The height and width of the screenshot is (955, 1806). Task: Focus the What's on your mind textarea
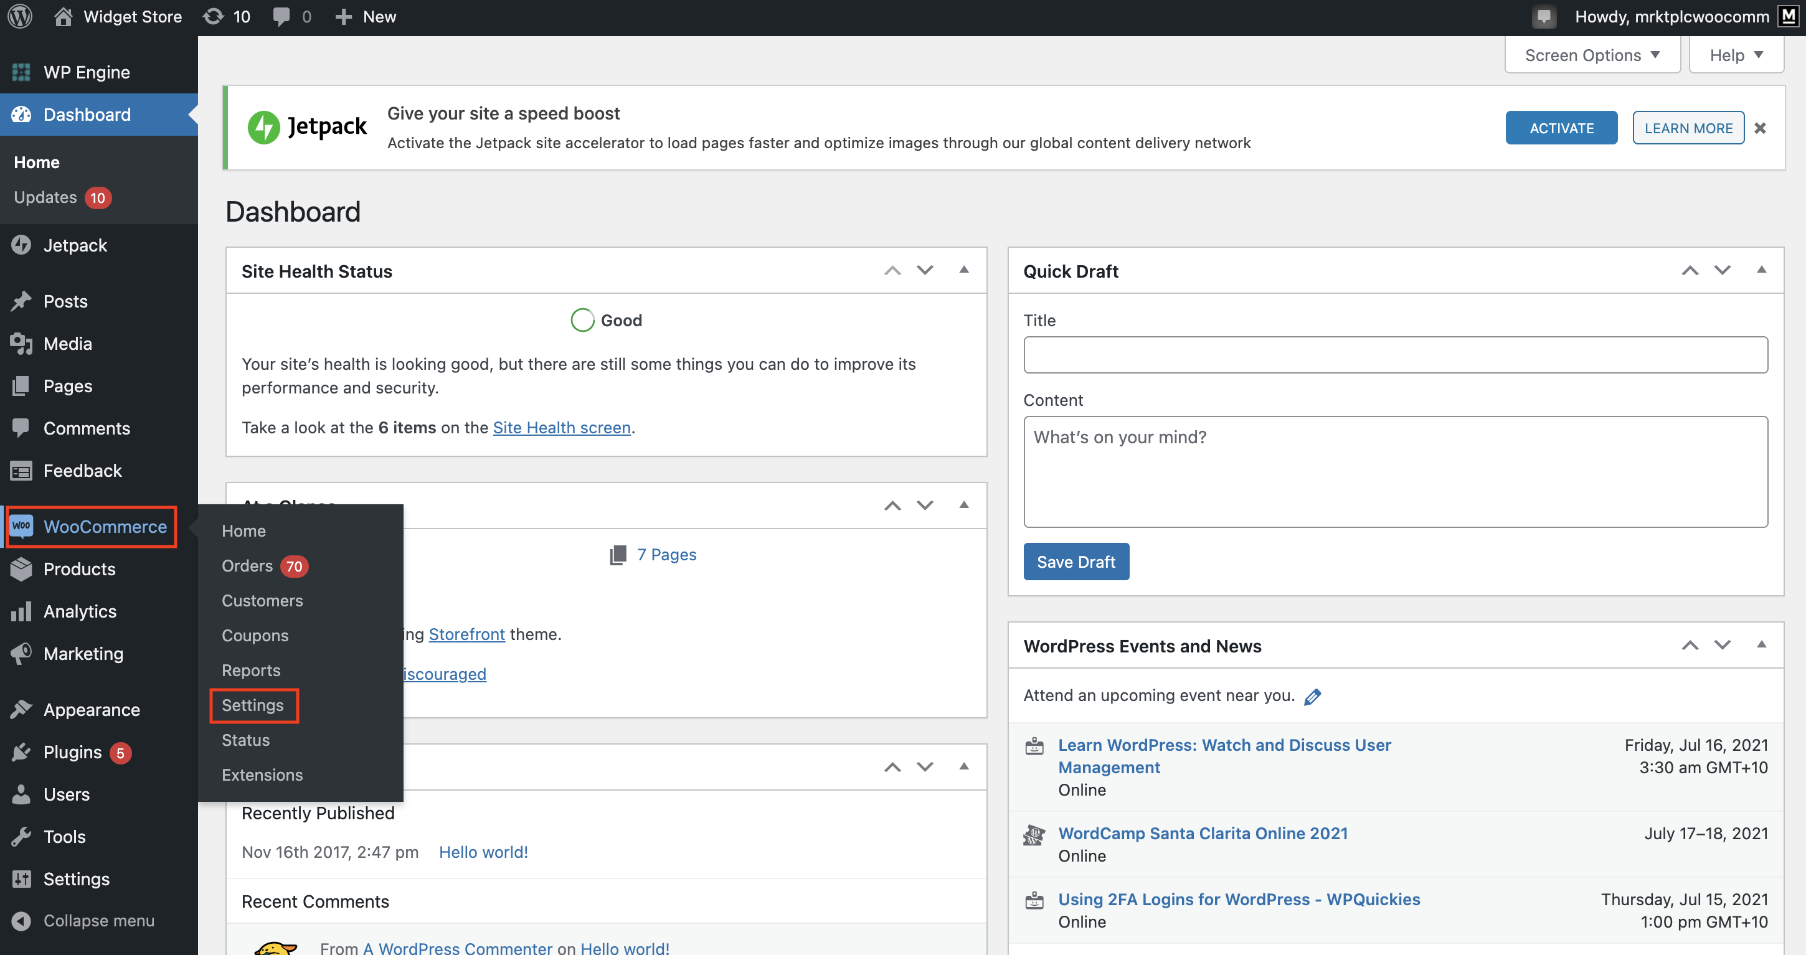point(1395,471)
